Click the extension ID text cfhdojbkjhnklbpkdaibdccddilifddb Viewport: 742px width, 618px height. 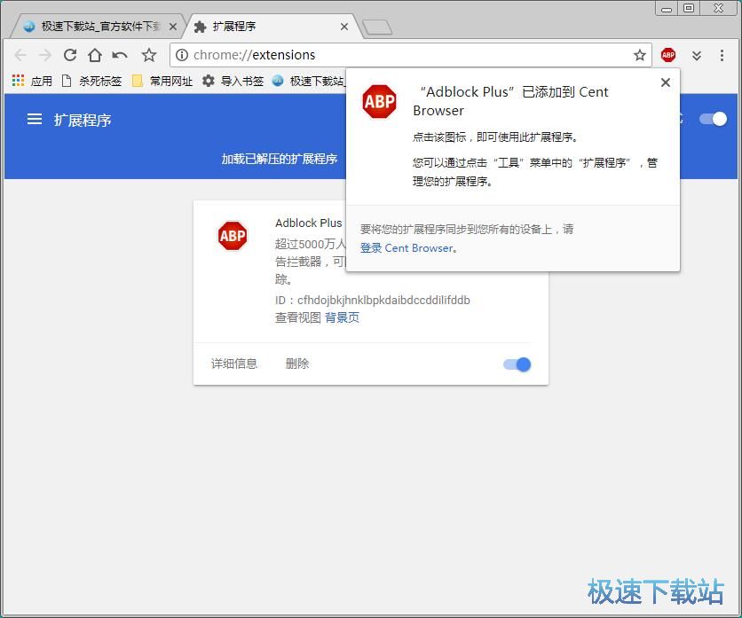(383, 301)
